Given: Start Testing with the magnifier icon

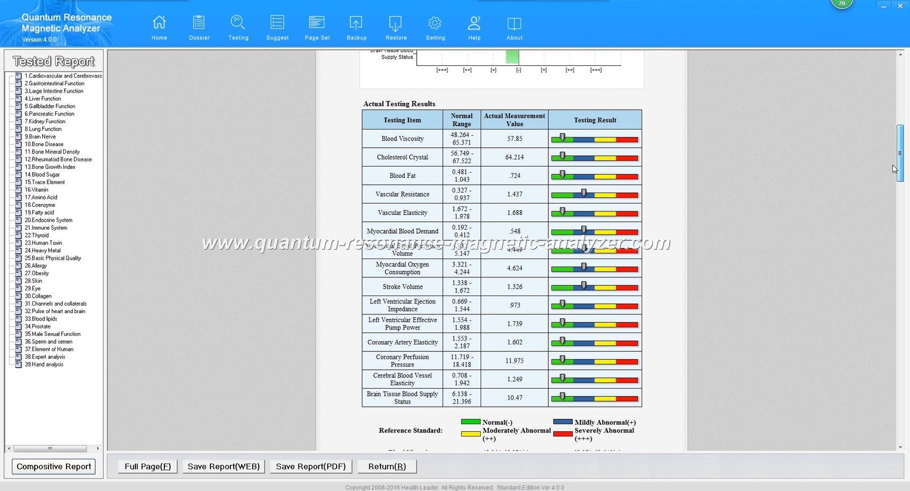Looking at the screenshot, I should [238, 23].
